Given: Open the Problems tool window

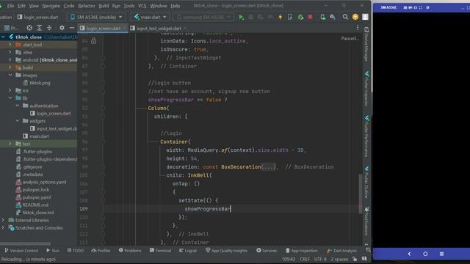Looking at the screenshot, I should (130, 251).
